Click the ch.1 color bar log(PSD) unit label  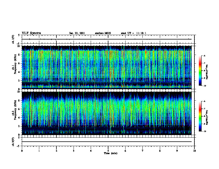point(207,72)
